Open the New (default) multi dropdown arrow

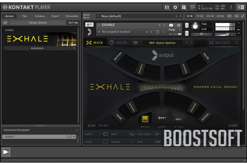[x=98, y=16]
